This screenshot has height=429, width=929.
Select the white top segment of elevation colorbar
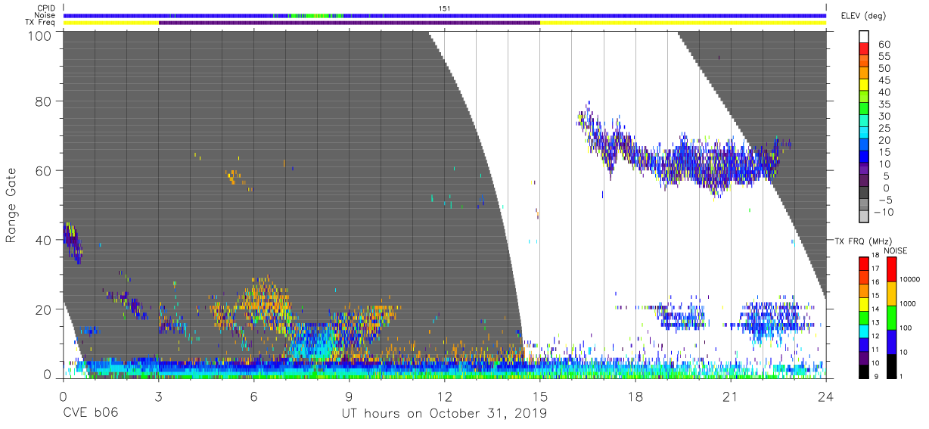point(865,37)
